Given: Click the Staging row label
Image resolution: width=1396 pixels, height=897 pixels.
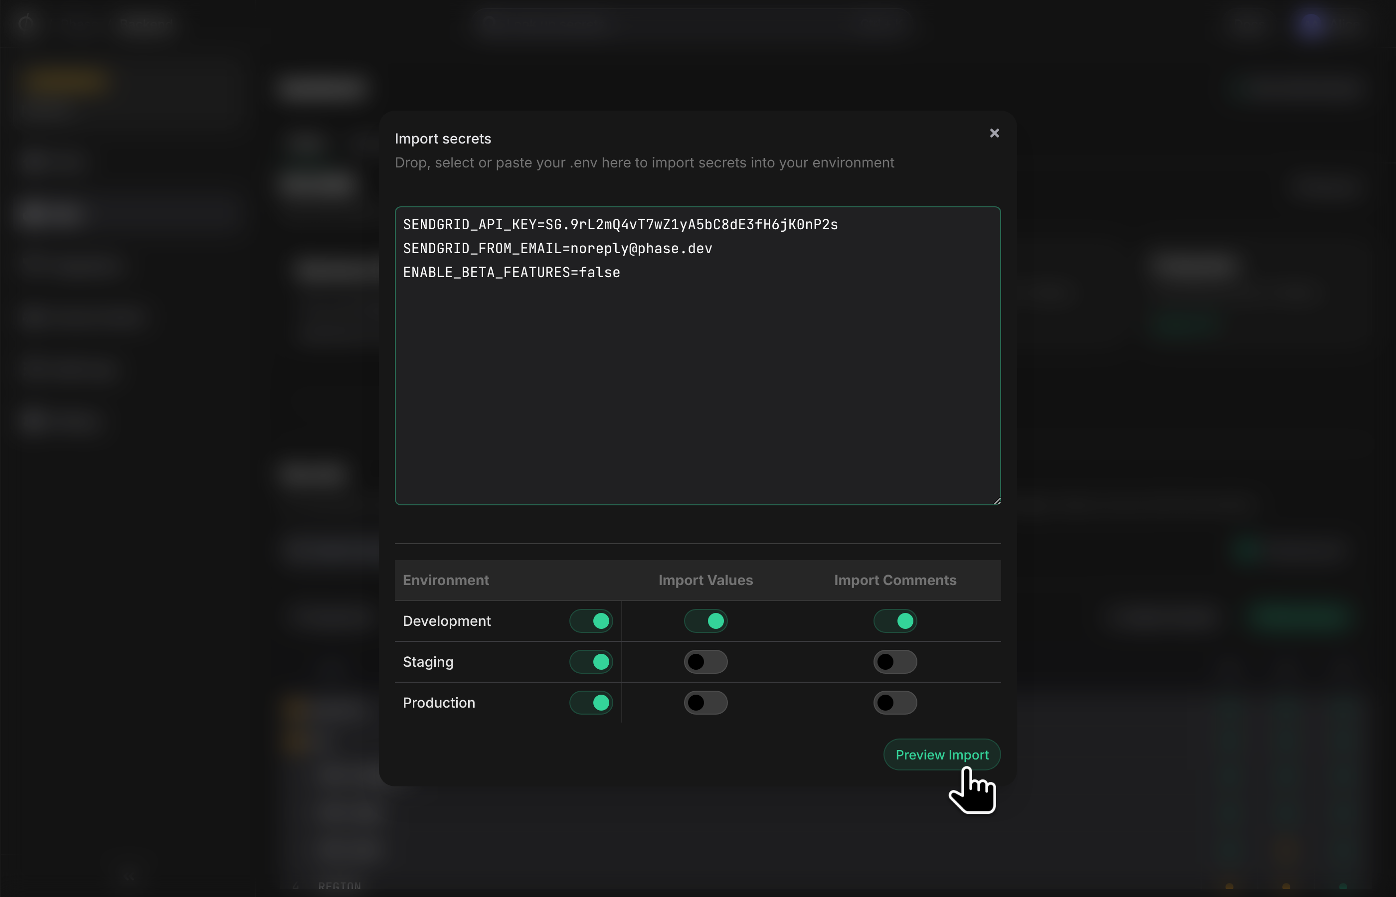Looking at the screenshot, I should click(428, 662).
